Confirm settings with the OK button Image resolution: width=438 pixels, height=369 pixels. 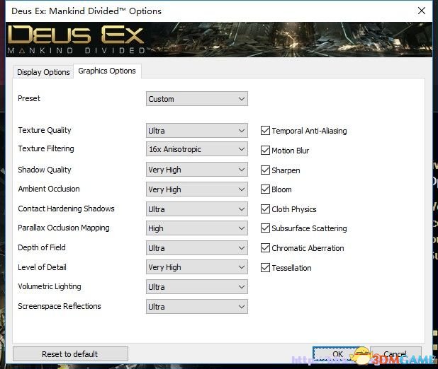(x=337, y=354)
